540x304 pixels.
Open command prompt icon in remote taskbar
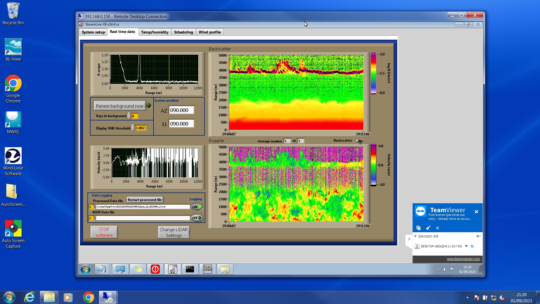click(190, 269)
